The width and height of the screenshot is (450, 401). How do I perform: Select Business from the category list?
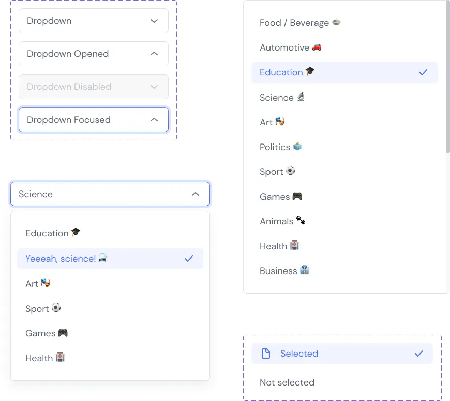click(x=279, y=270)
